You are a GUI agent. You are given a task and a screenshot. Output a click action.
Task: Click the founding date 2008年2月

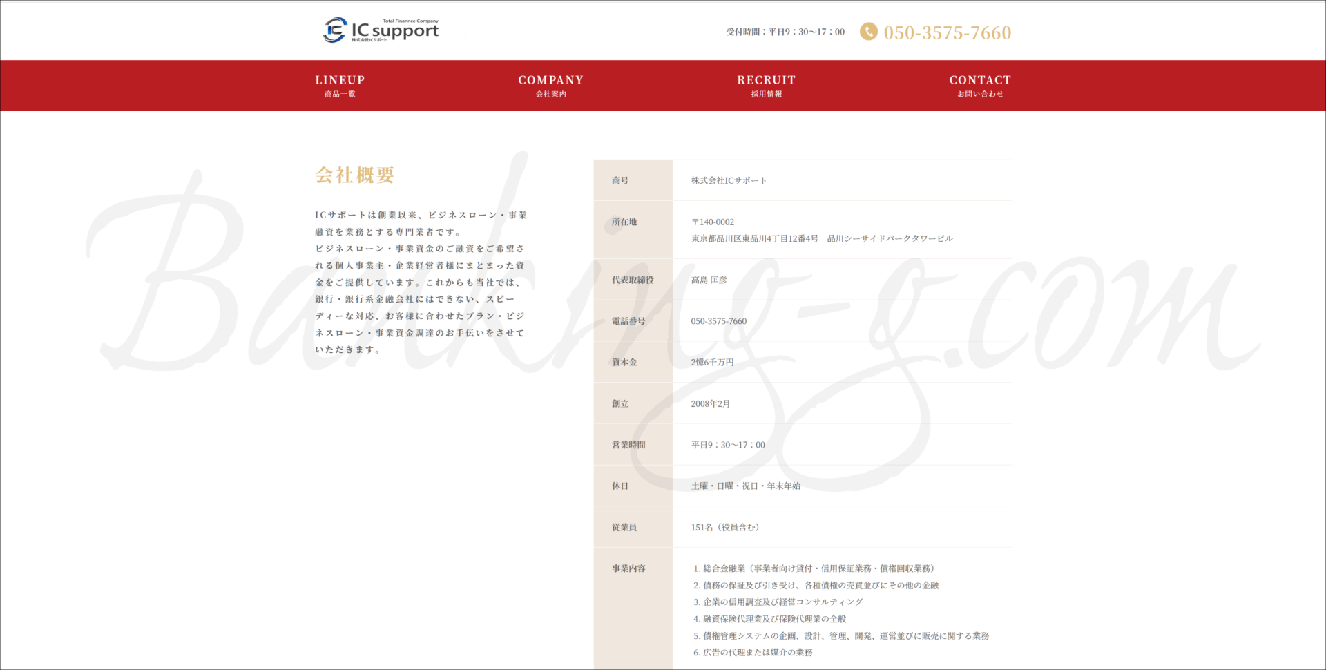(710, 404)
